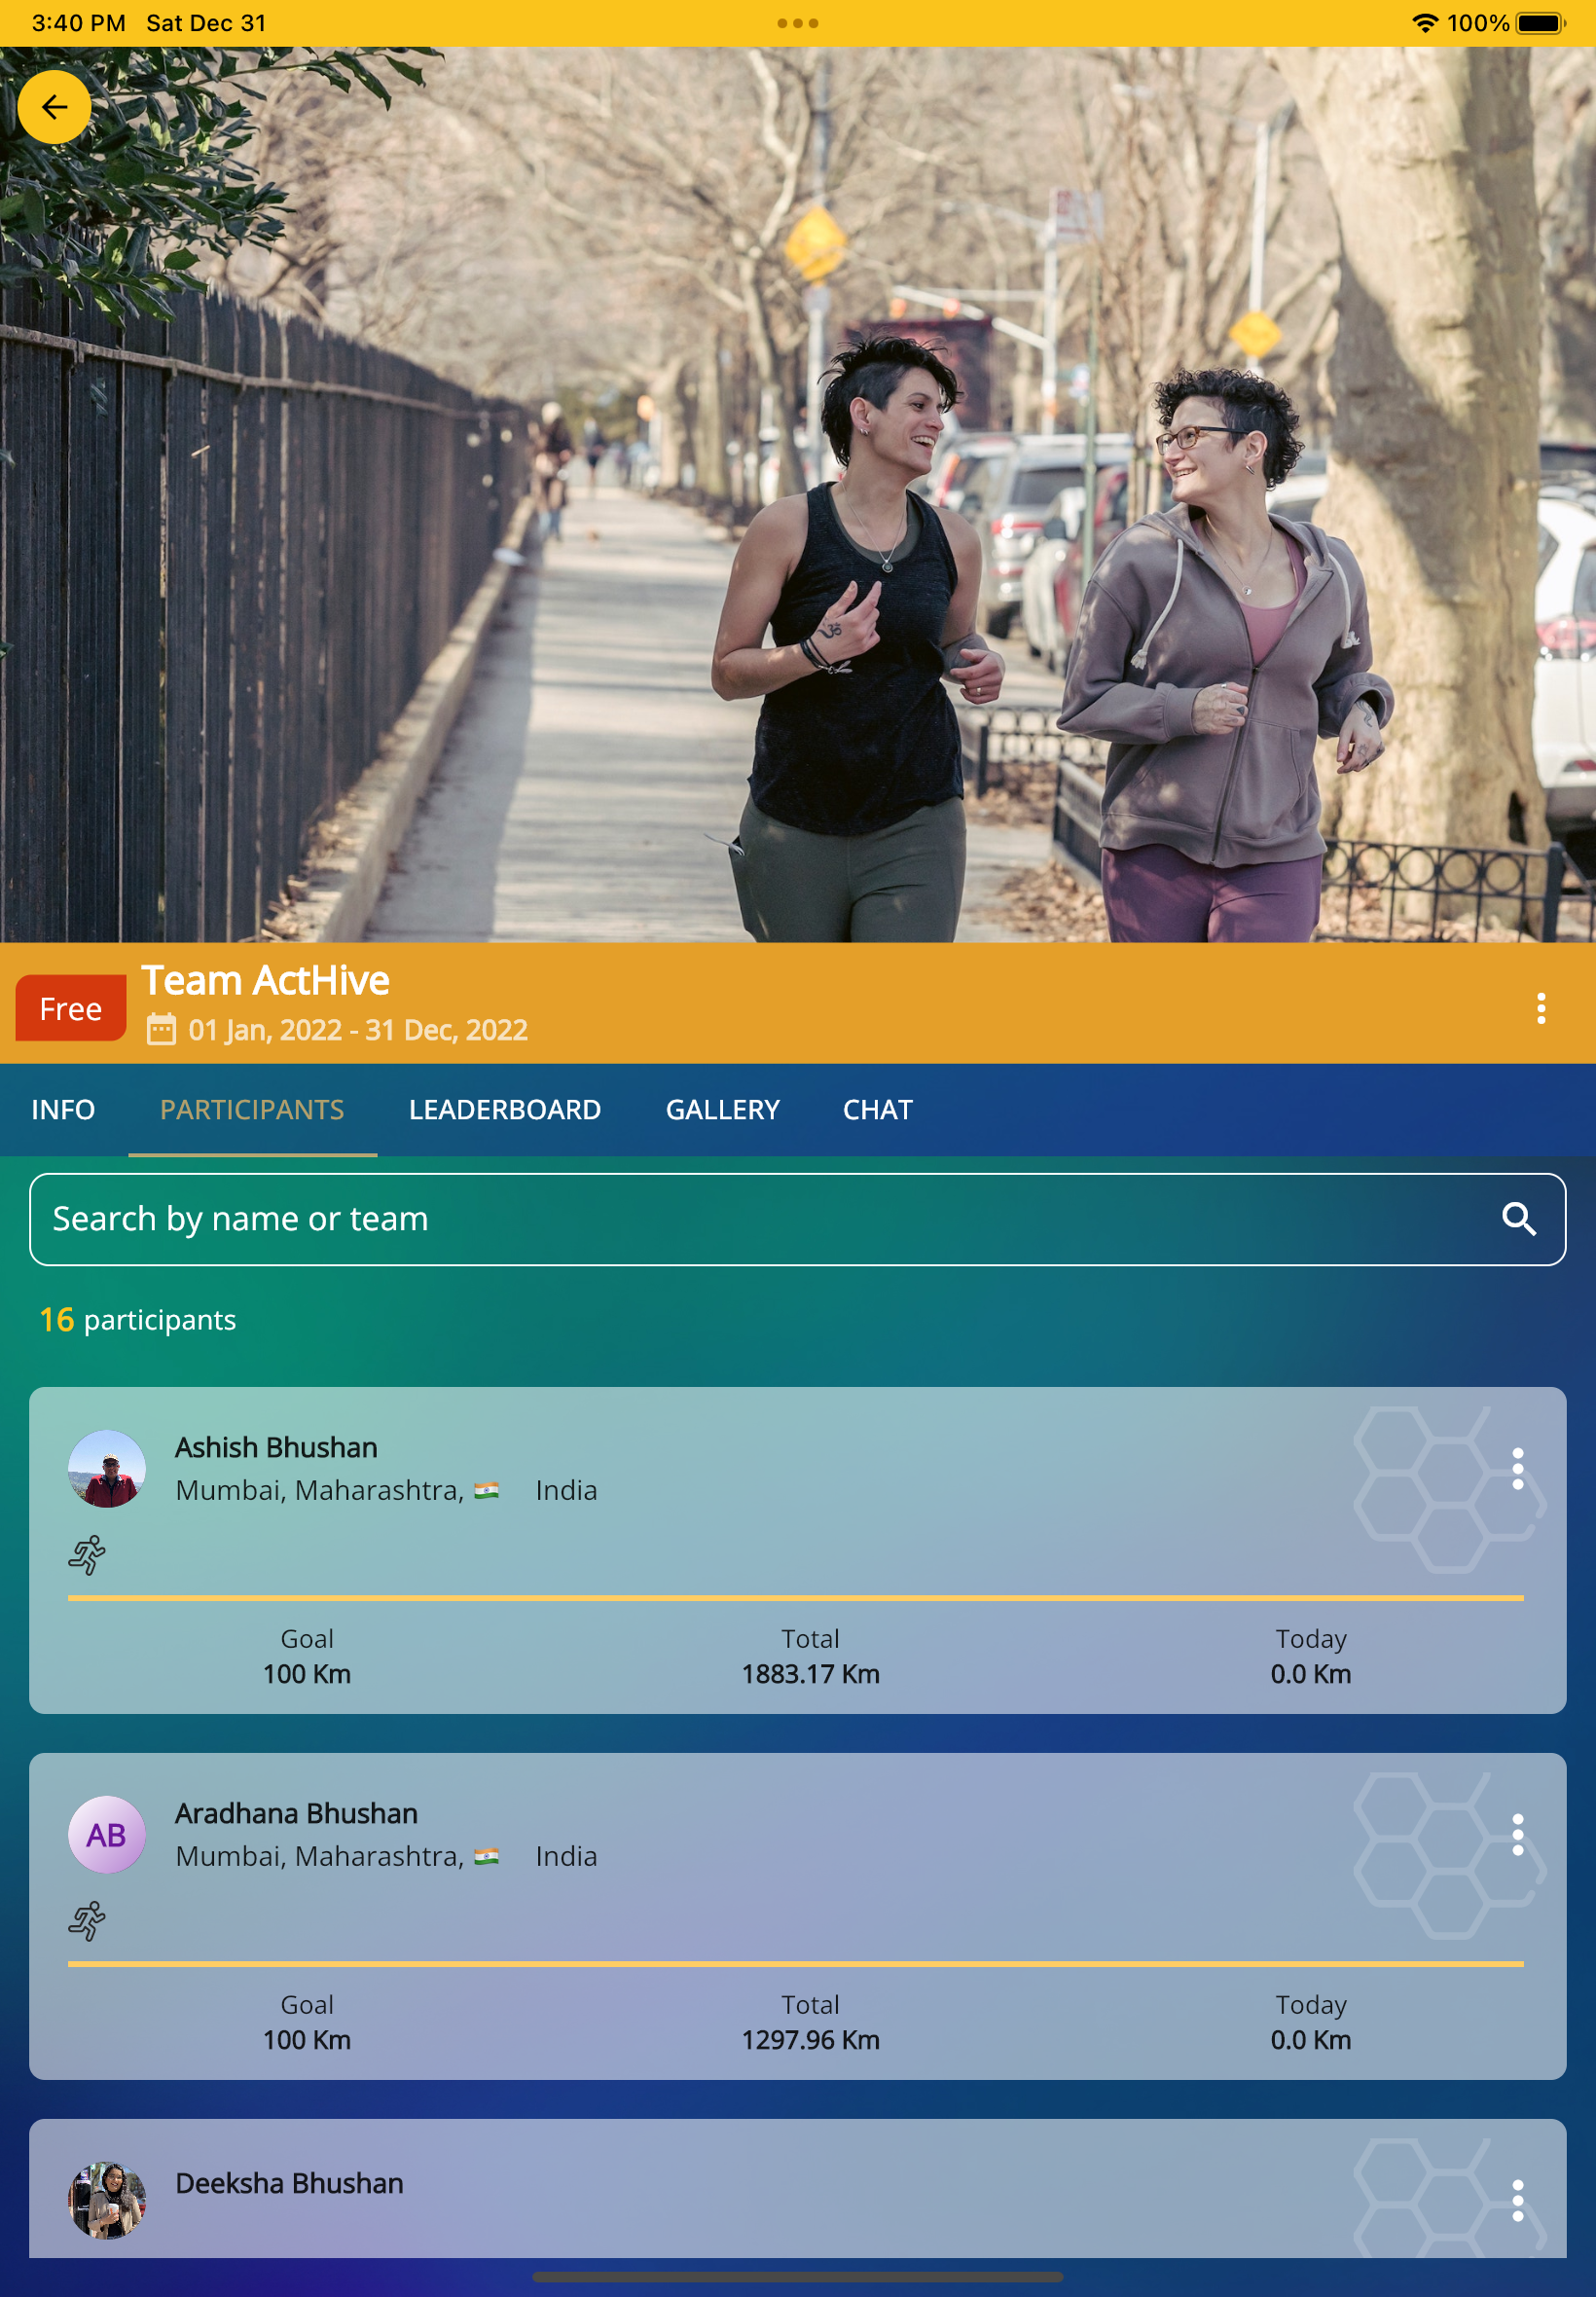Tap Ashish's Mumbai, Maharashtra location
This screenshot has height=2297, width=1596.
320,1490
